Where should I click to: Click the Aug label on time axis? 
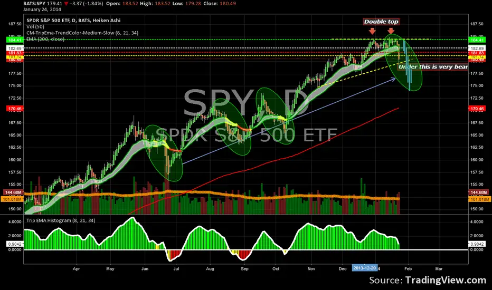pos(210,269)
